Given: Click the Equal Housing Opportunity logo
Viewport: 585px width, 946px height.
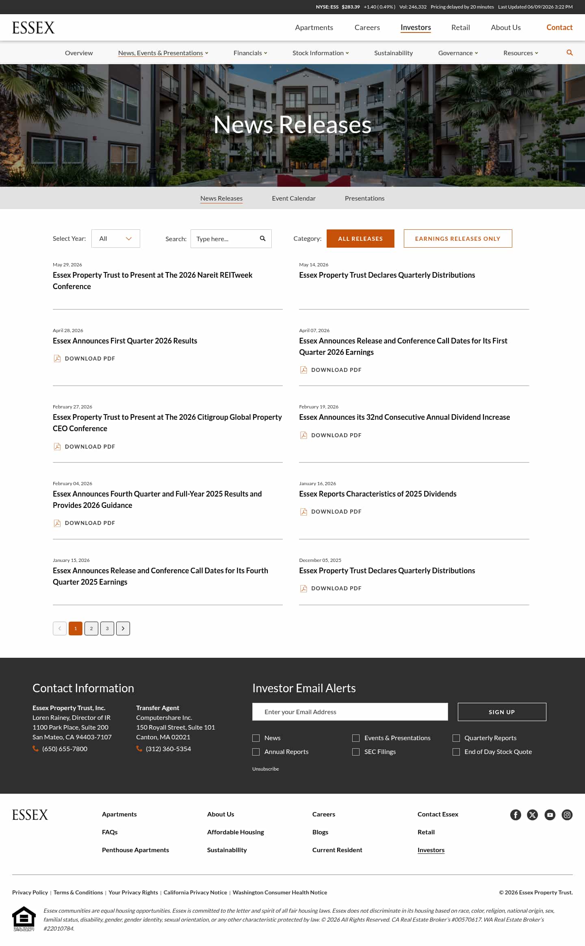Looking at the screenshot, I should coord(24,919).
